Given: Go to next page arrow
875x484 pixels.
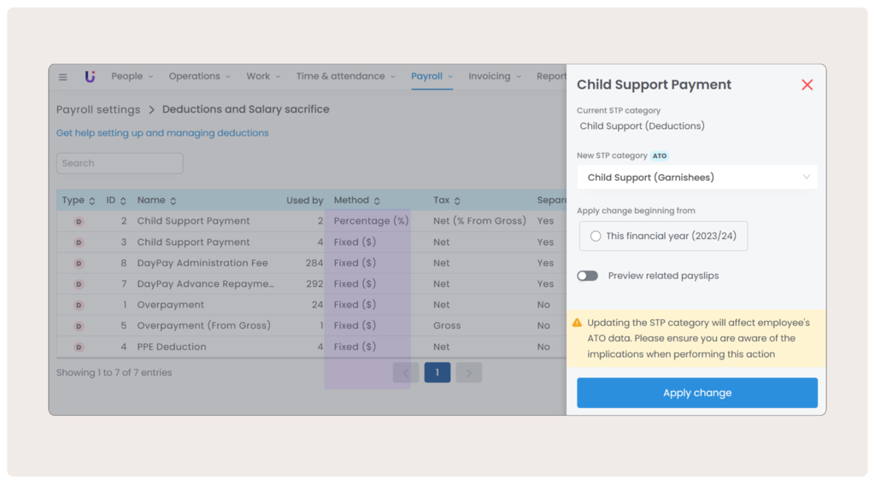Looking at the screenshot, I should click(x=469, y=372).
